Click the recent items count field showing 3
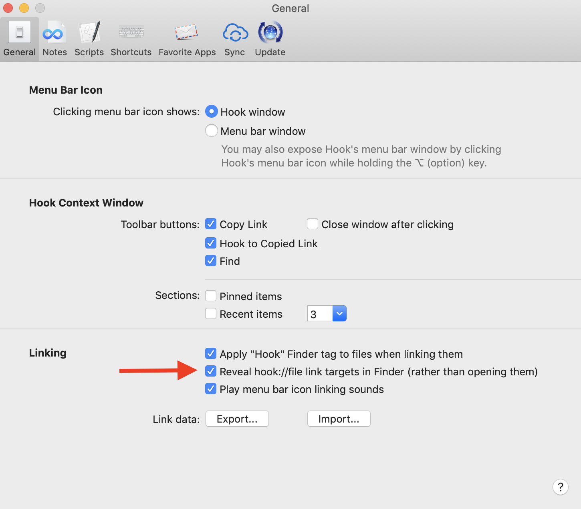581x509 pixels. tap(320, 314)
